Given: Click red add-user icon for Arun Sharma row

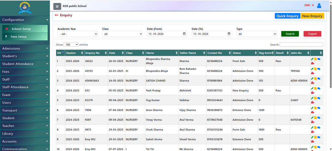Looking at the screenshot, I should click(x=313, y=112).
